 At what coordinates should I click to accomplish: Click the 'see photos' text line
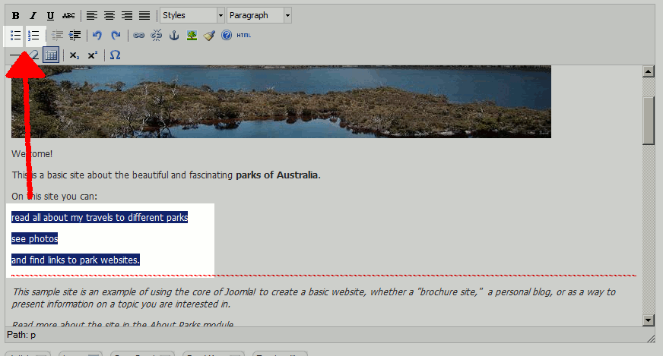pyautogui.click(x=34, y=238)
